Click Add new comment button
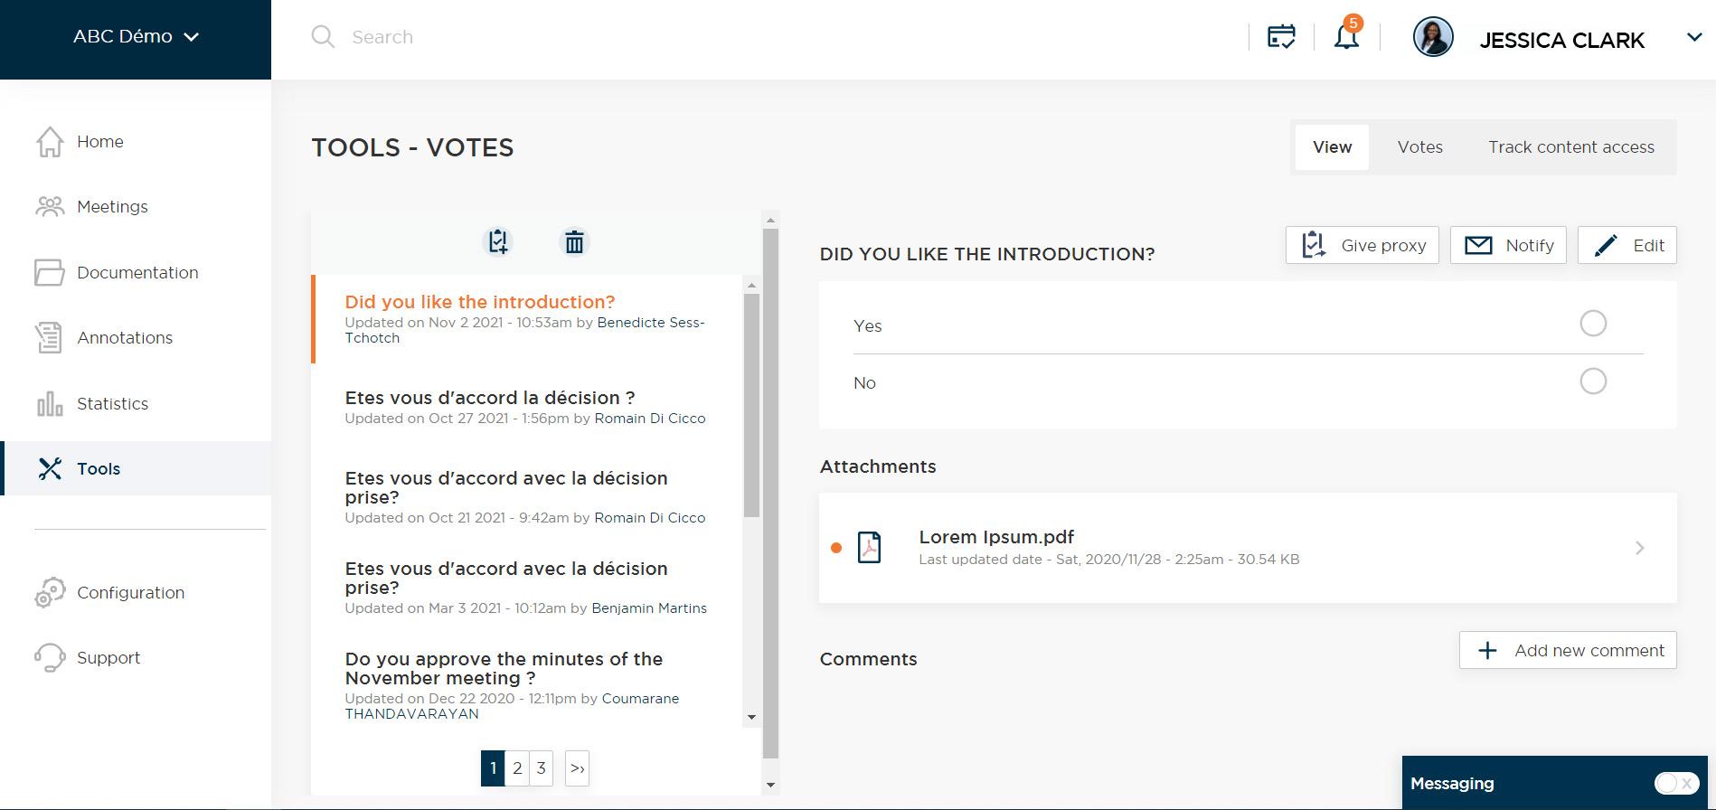This screenshot has height=810, width=1716. (1568, 651)
